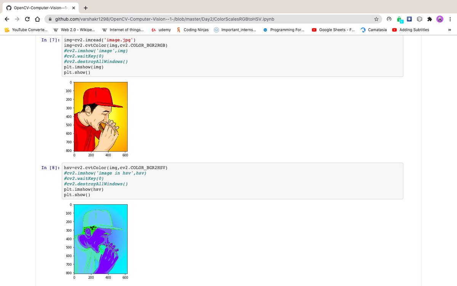Viewport: 457px width, 286px height.
Task: Reload the notebook page
Action: tap(27, 18)
